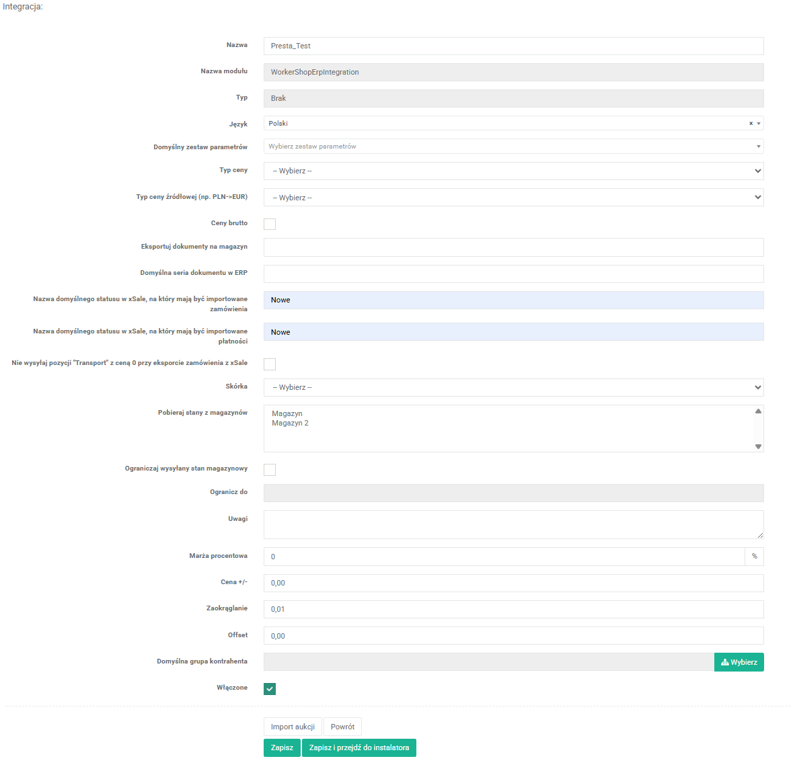The image size is (791, 769).
Task: Open the Język dropdown
Action: 504,124
